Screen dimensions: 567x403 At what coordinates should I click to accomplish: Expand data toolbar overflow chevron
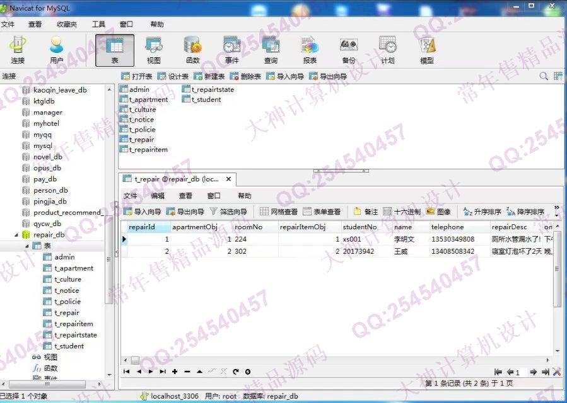tap(557, 207)
